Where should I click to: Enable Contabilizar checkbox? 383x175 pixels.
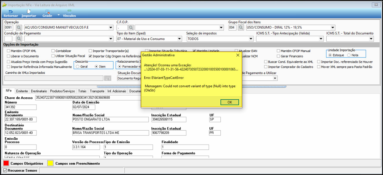click(x=53, y=51)
